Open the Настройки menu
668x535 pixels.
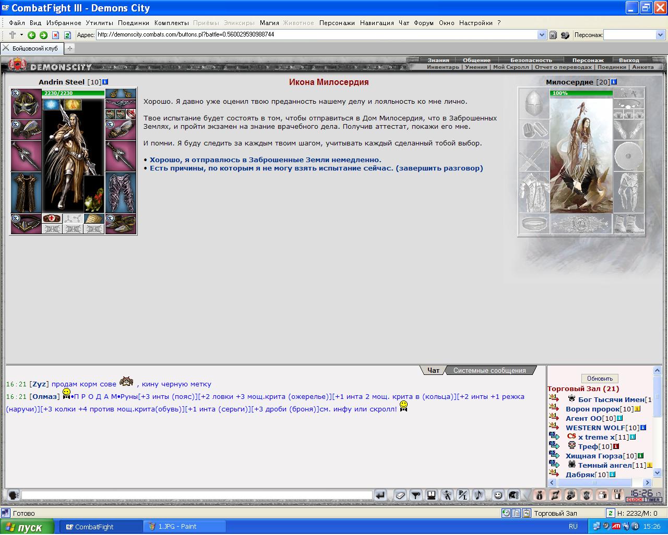coord(476,23)
